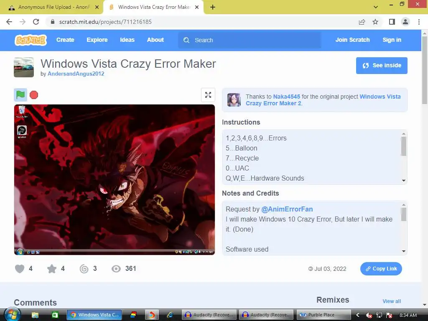Show hidden tray icons arrow
Screen dimensions: 428x321
coord(358,315)
